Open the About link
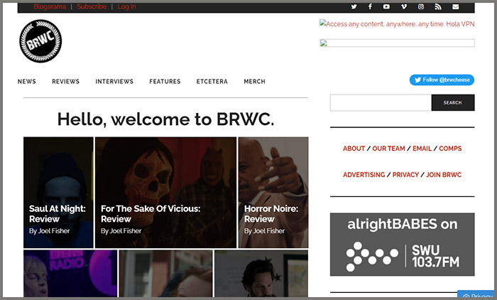The image size is (497, 300). [x=354, y=149]
